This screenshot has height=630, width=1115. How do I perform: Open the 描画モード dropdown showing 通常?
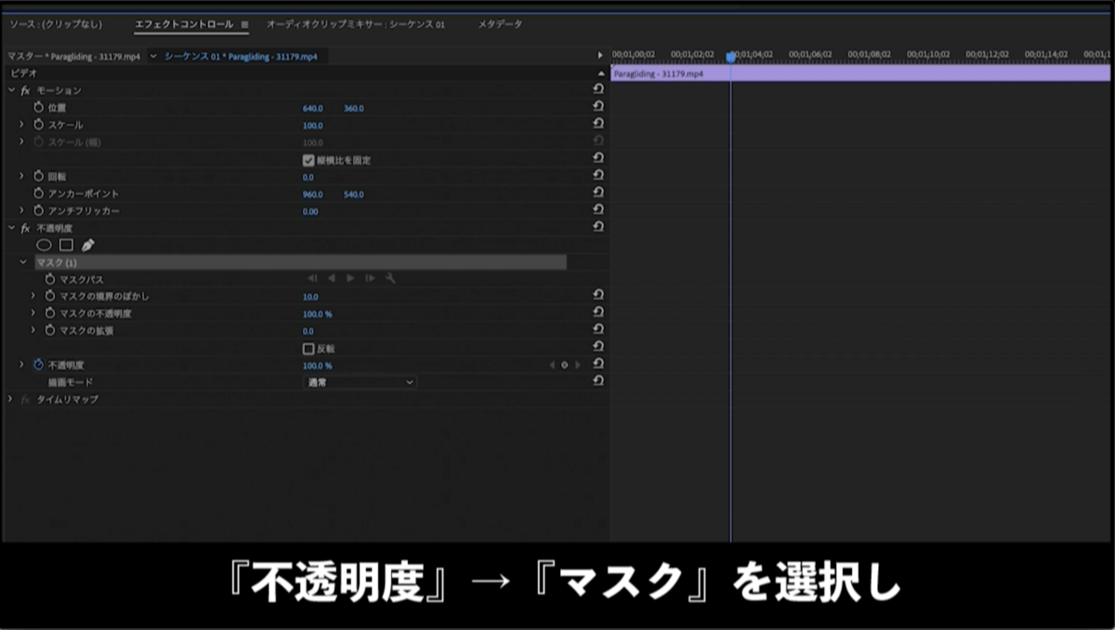[358, 382]
